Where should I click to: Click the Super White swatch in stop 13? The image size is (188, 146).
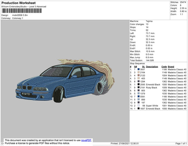coord(138,105)
